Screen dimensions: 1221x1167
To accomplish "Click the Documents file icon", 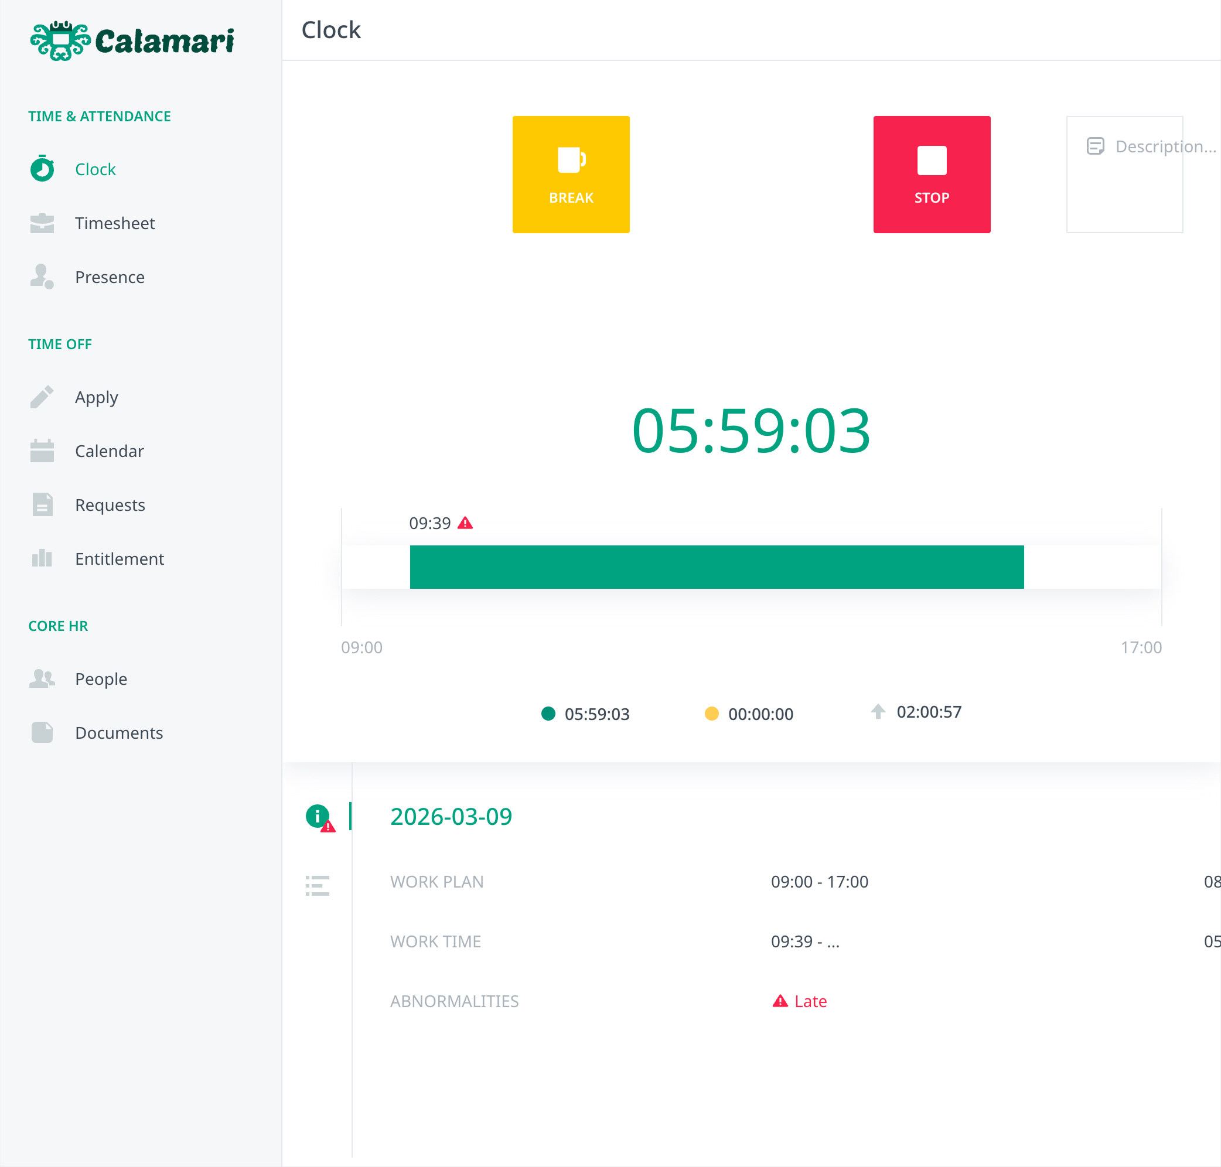I will [x=42, y=732].
